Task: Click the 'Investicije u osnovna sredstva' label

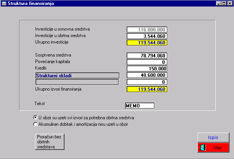Action: coord(63,29)
